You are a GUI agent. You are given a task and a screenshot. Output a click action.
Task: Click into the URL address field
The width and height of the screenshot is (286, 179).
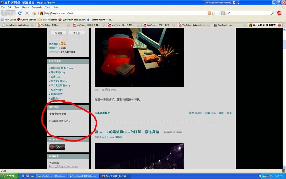pyautogui.click(x=126, y=13)
